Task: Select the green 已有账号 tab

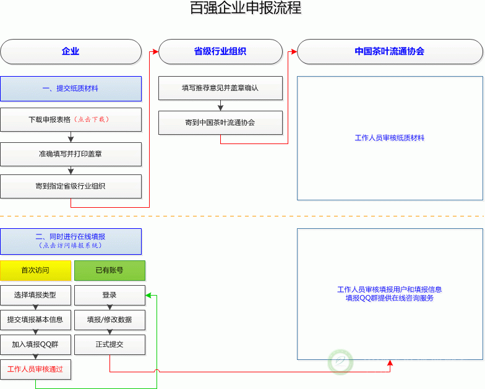Action: tap(109, 270)
